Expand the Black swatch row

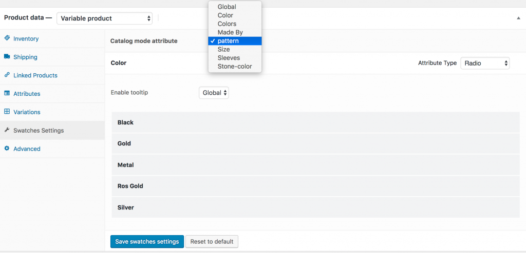[315, 122]
